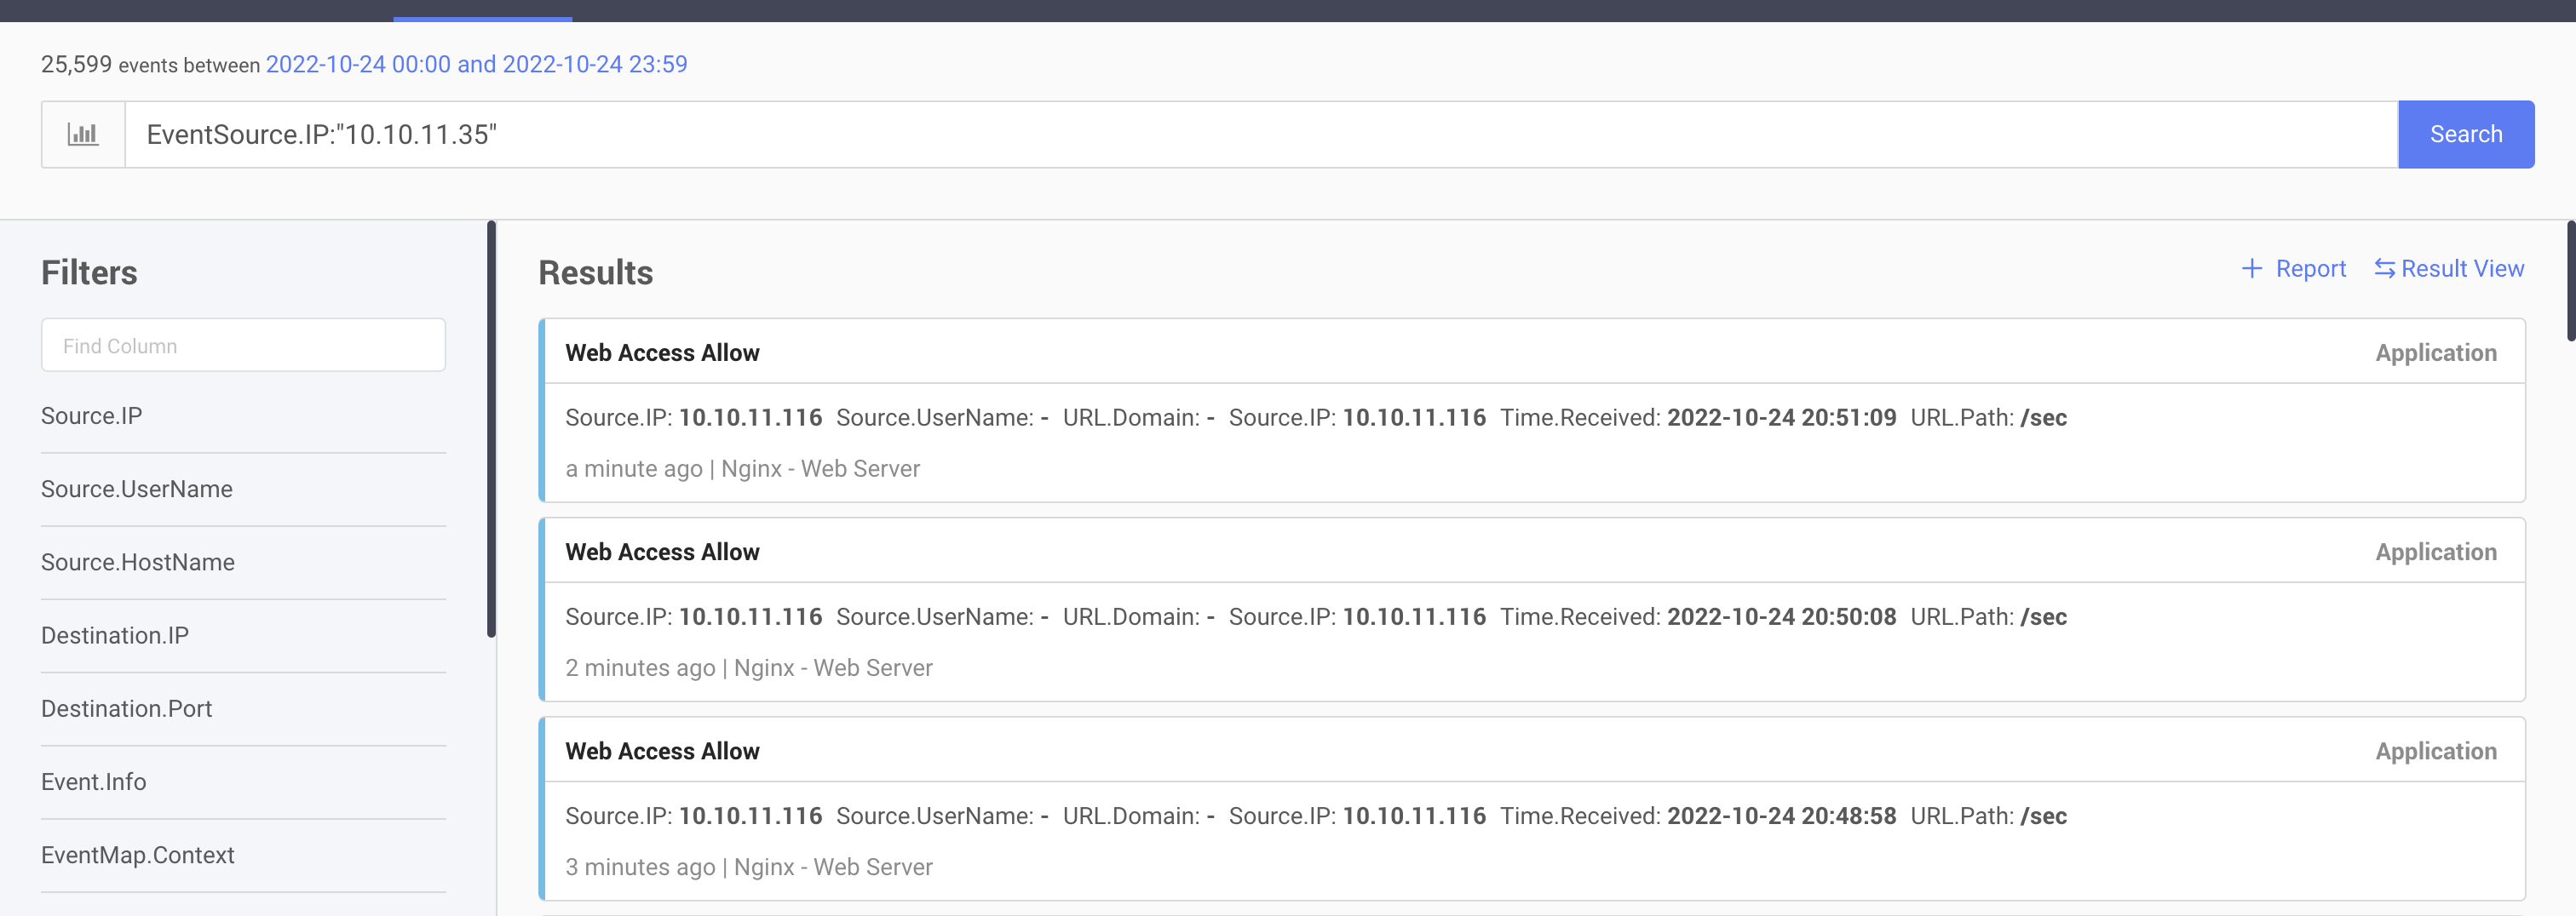The image size is (2576, 916).
Task: Select the Source.IP filter column
Action: pyautogui.click(x=91, y=415)
